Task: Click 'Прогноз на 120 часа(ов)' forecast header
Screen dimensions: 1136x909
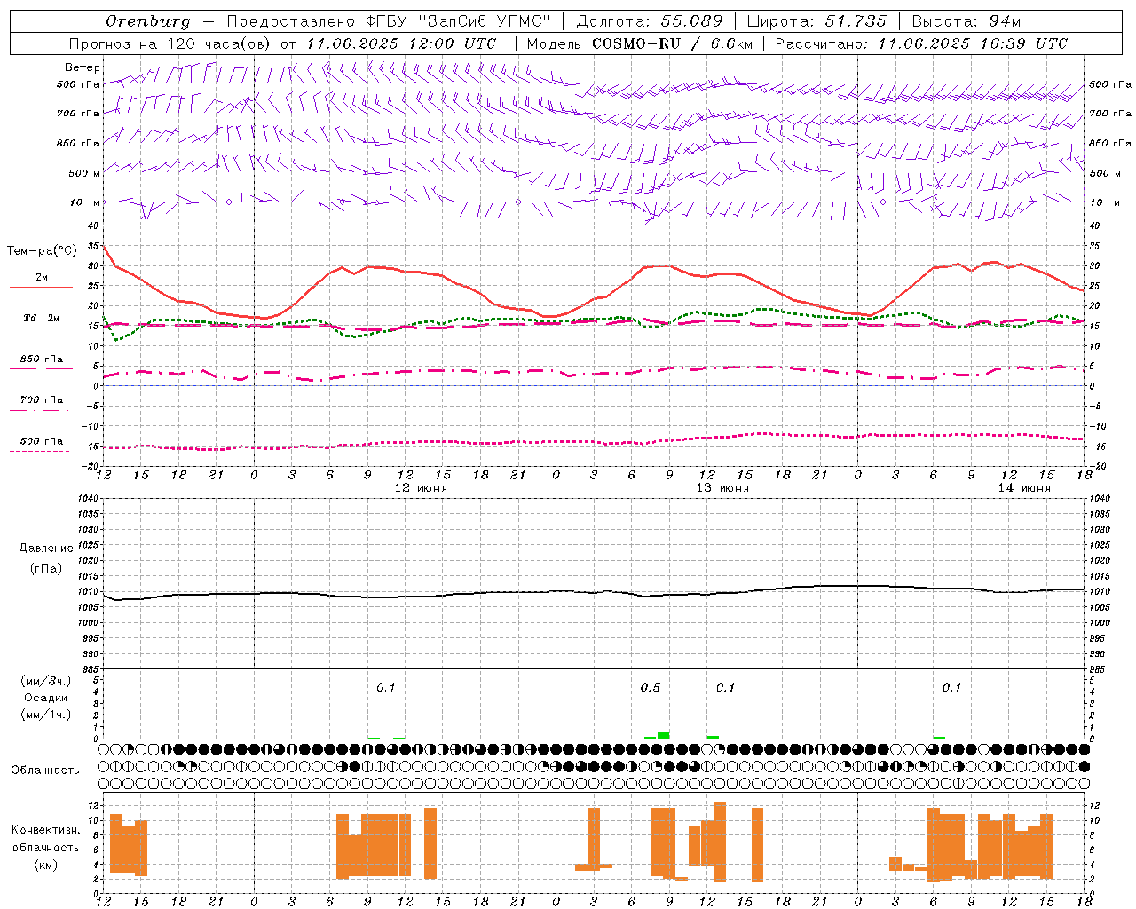Action: click(169, 43)
